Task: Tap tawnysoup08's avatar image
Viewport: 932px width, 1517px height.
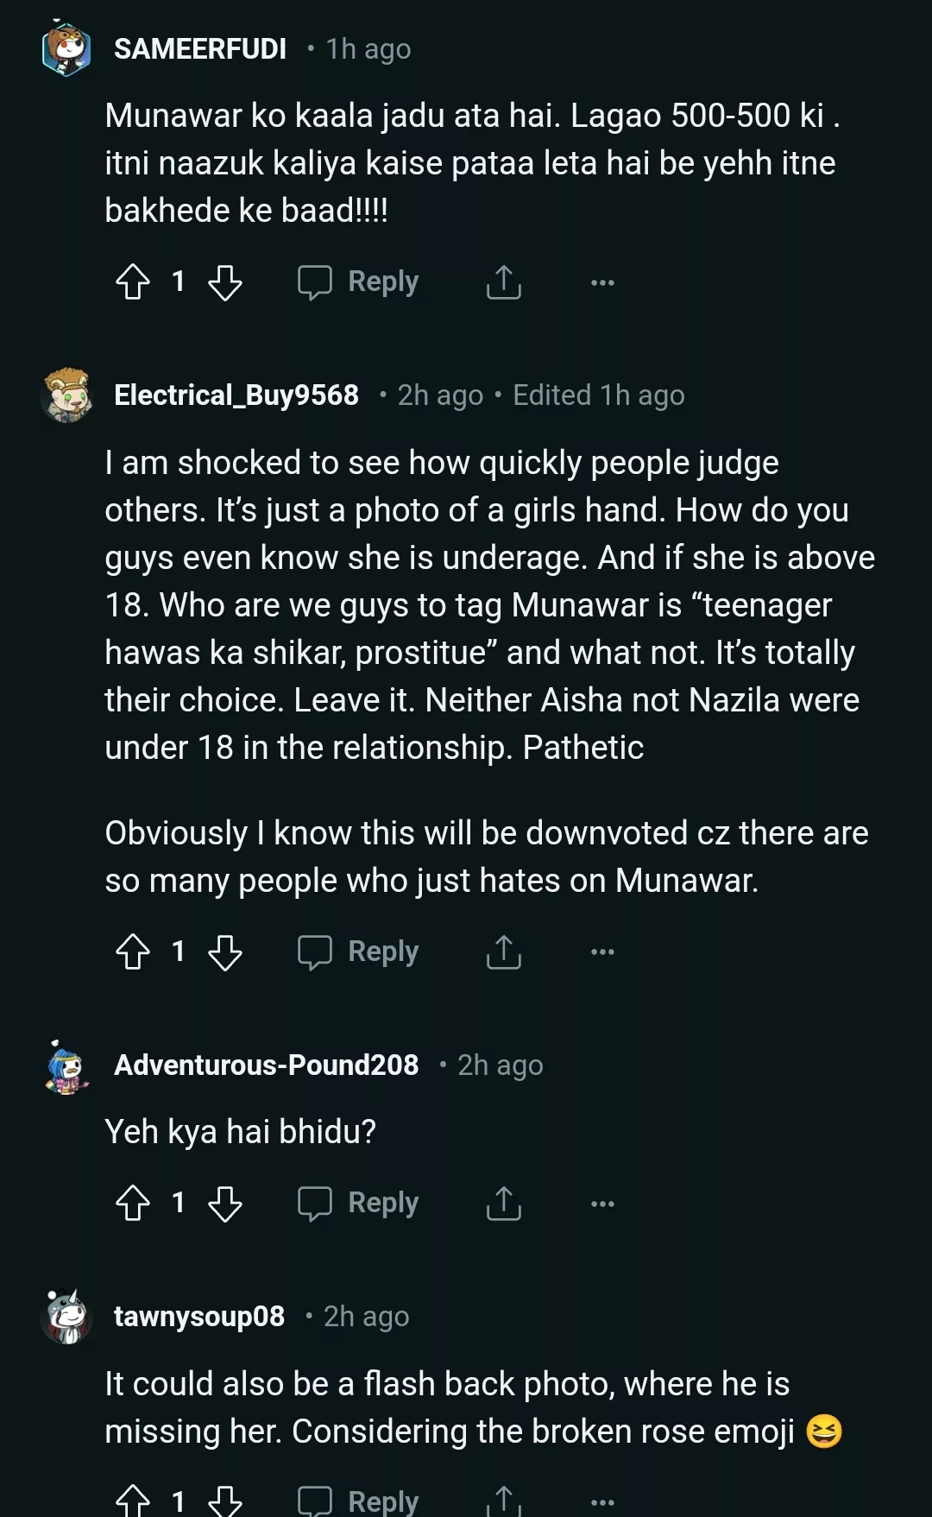Action: (66, 1317)
